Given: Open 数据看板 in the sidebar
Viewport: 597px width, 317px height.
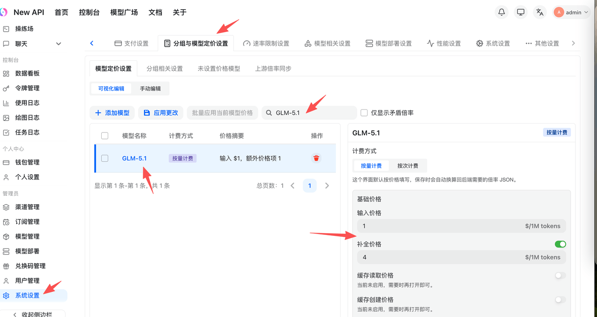Looking at the screenshot, I should (27, 73).
